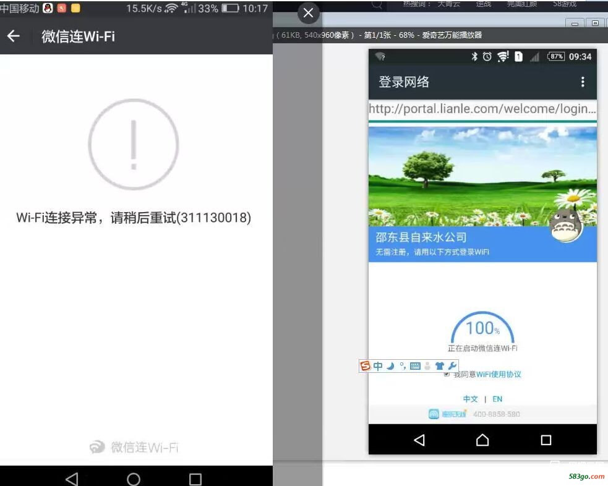608x486 pixels.
Task: Open the WiFi使用协议 link
Action: 499,374
